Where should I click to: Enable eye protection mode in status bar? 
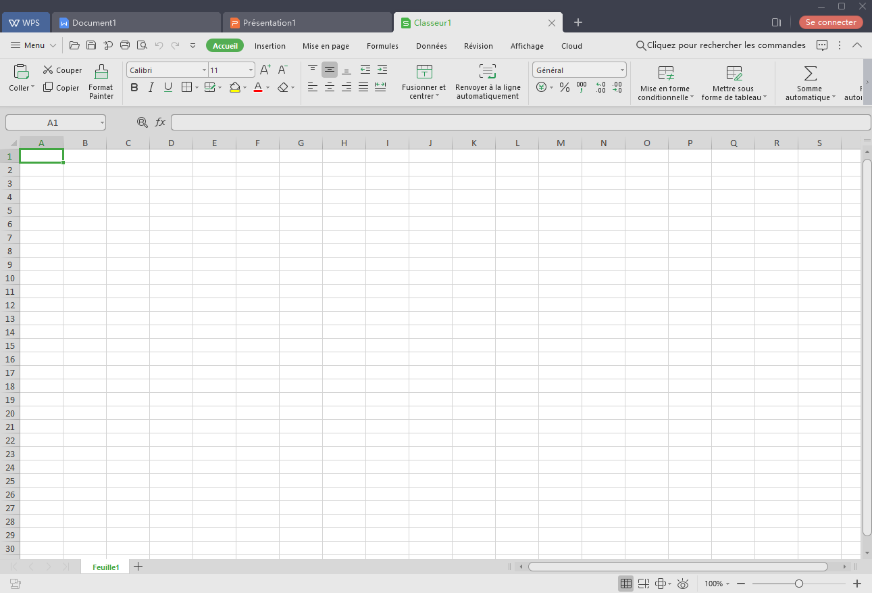(x=683, y=584)
